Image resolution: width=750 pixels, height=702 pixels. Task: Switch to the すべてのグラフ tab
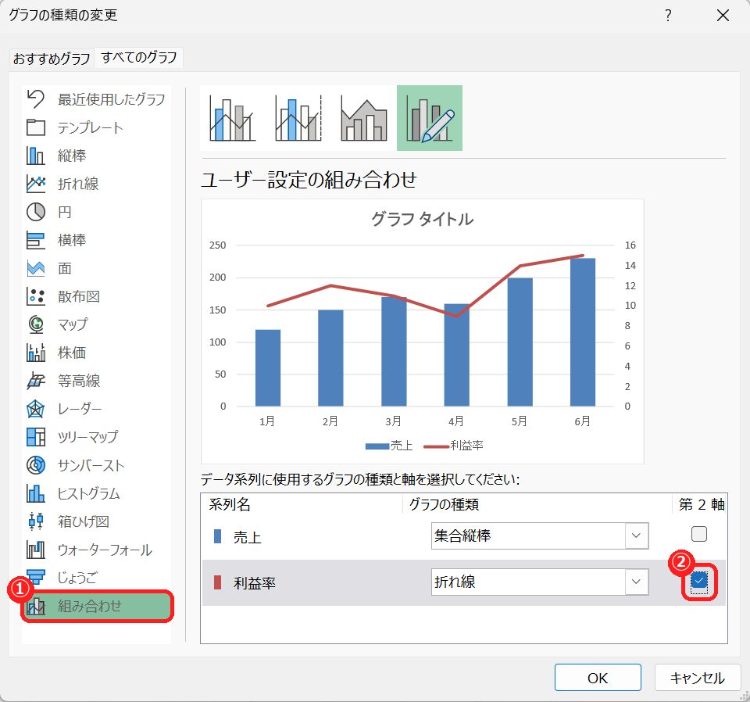(x=139, y=57)
